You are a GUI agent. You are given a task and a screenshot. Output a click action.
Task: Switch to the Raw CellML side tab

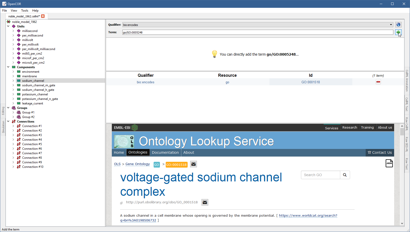pyautogui.click(x=407, y=124)
